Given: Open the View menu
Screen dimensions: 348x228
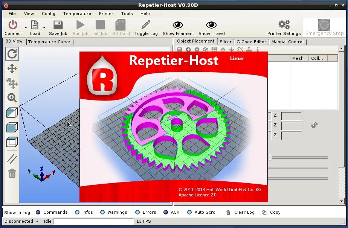Looking at the screenshot, I should point(29,14).
